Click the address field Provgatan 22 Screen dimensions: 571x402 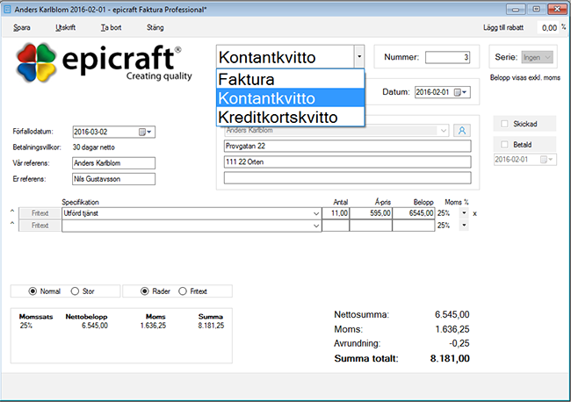[347, 147]
